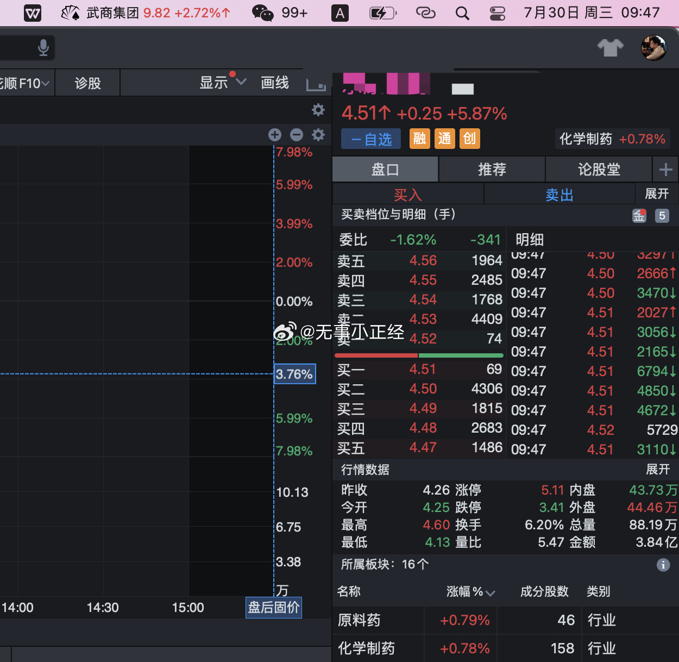Viewport: 679px width, 662px height.
Task: Expand the order book 展开 next to 卖出
Action: click(657, 194)
